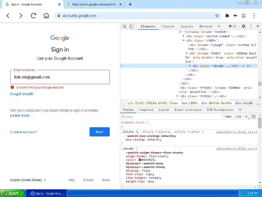This screenshot has width=262, height=197.
Task: Open the Learn more link
Action: point(20,116)
